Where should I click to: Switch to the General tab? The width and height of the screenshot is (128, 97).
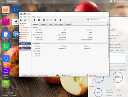(x=35, y=24)
